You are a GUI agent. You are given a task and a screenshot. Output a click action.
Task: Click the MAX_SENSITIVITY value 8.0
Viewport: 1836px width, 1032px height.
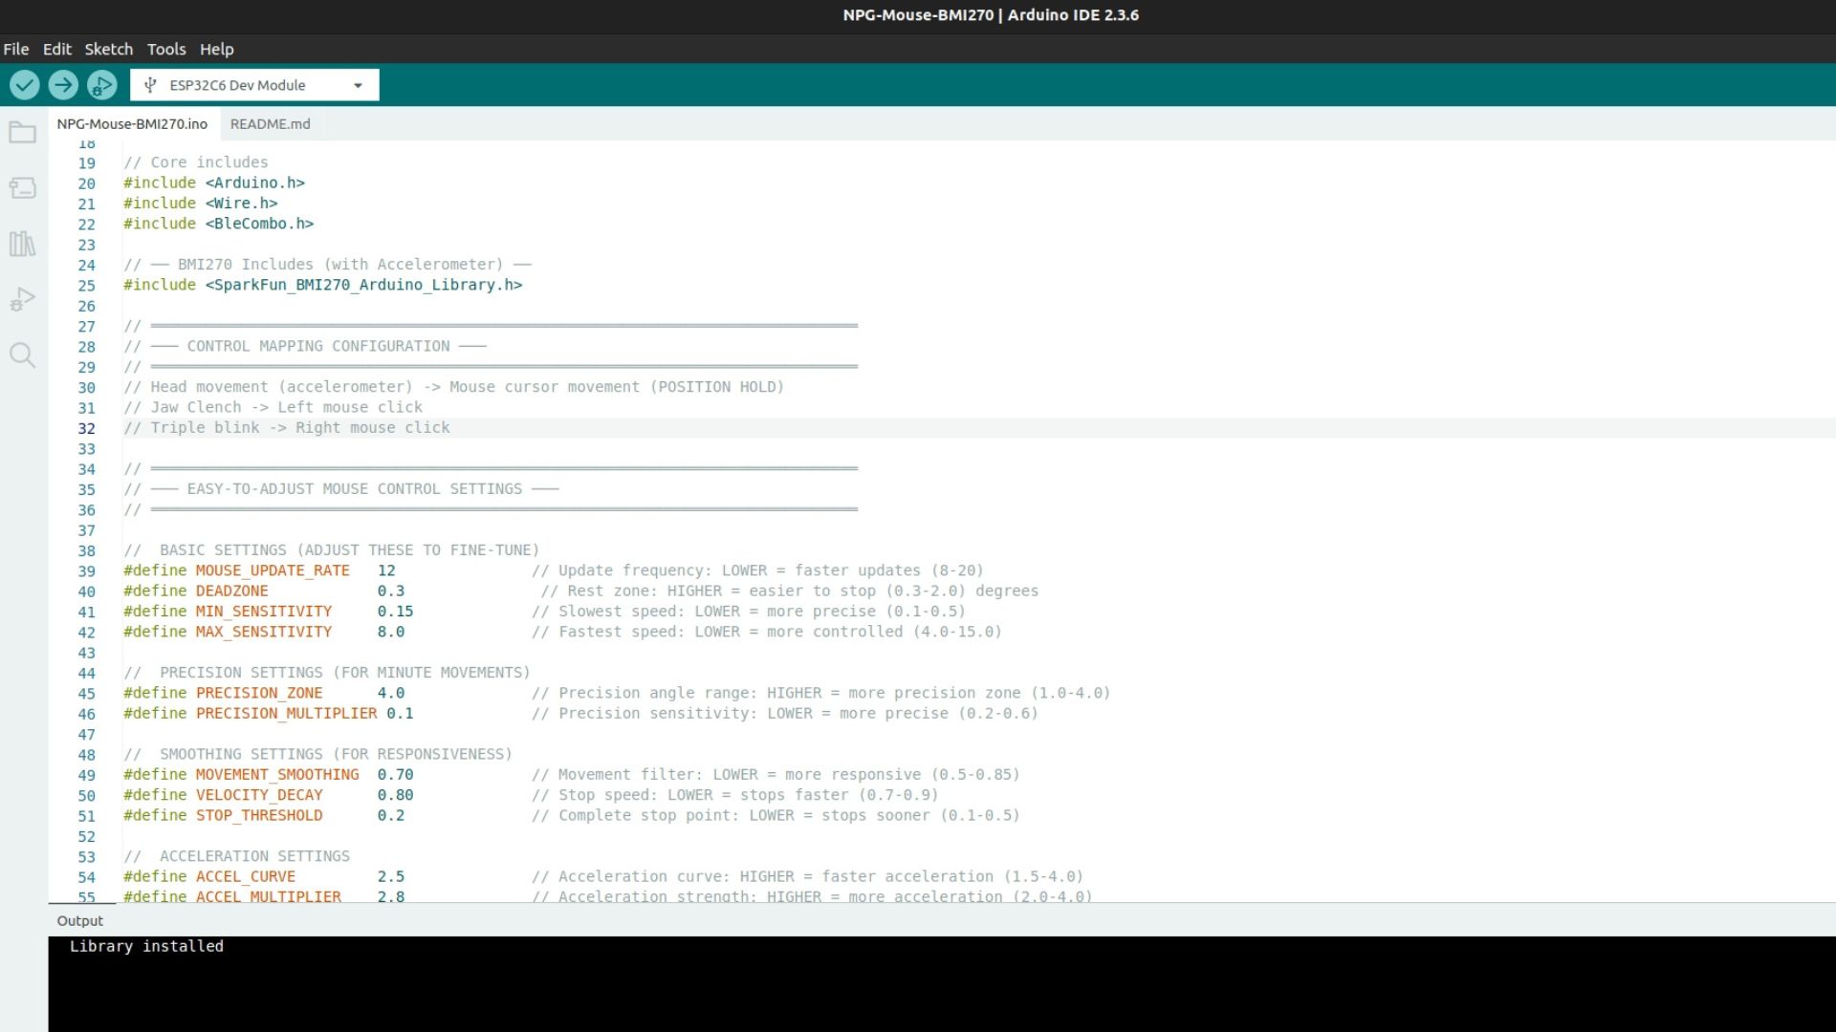pos(391,632)
